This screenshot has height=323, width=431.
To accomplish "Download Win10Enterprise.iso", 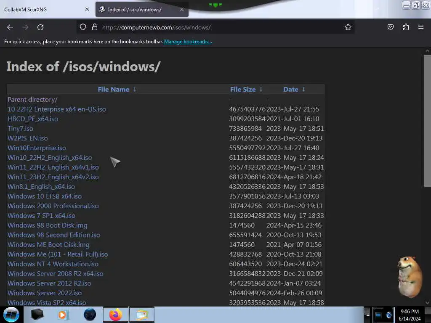I will click(x=37, y=148).
